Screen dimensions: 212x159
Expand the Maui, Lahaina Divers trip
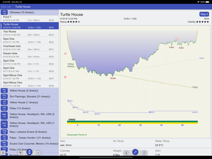(x=29, y=132)
